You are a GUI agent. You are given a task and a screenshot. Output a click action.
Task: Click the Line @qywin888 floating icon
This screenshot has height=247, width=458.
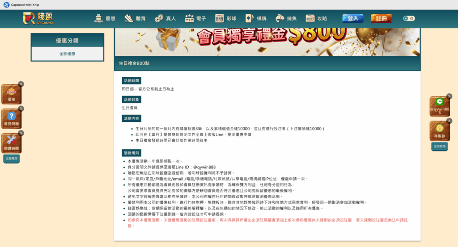[440, 107]
